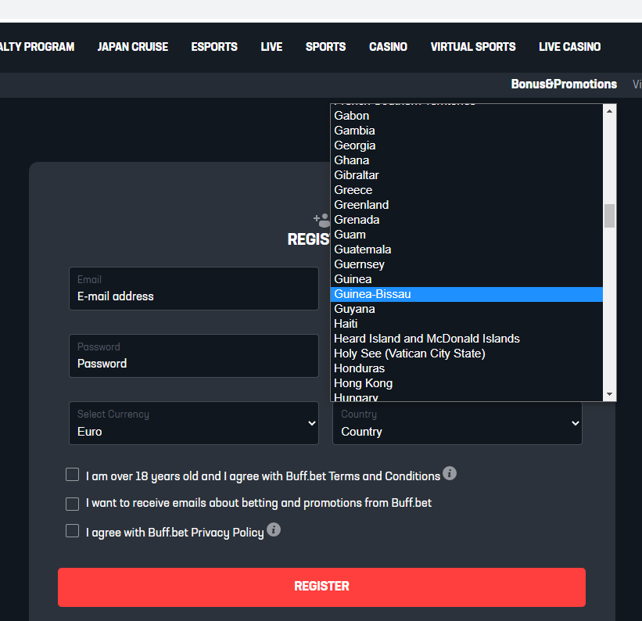
Task: Choose Honduras from the country list
Action: (466, 368)
